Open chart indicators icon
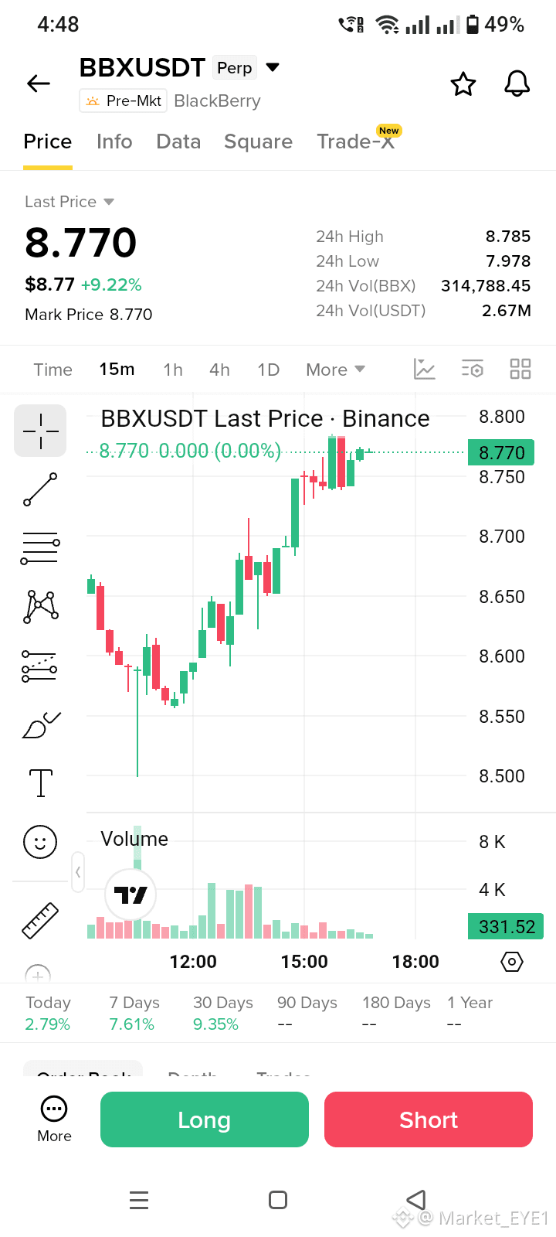The width and height of the screenshot is (556, 1237). pos(425,369)
